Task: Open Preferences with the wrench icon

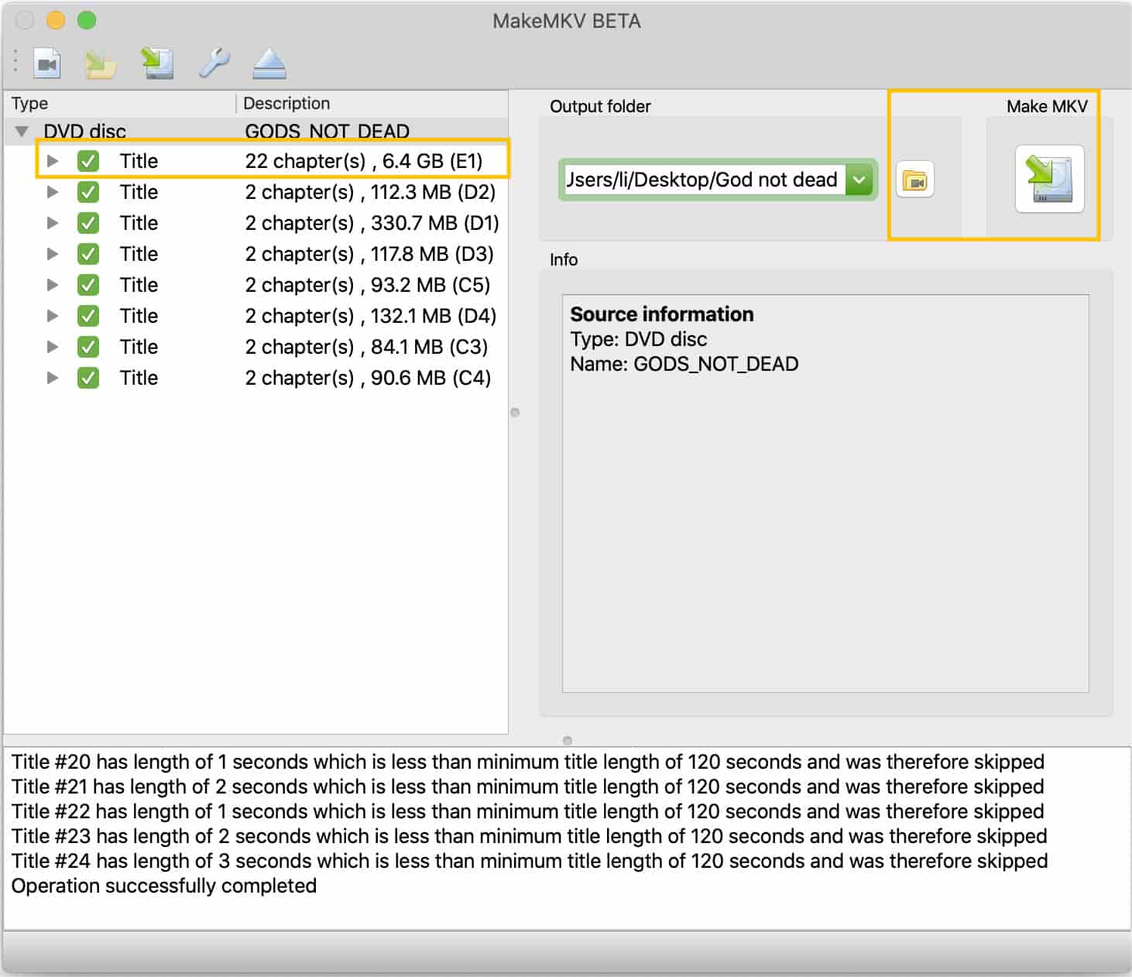Action: tap(214, 63)
